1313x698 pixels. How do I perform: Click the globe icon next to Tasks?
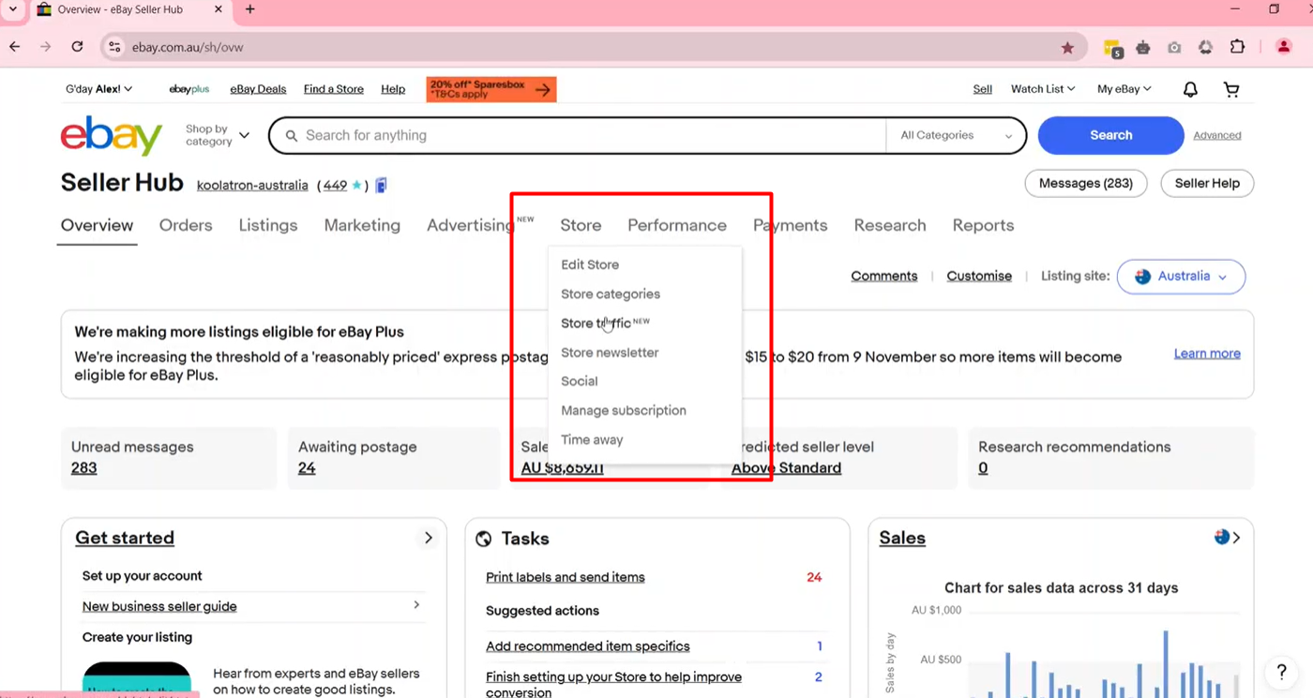tap(484, 539)
